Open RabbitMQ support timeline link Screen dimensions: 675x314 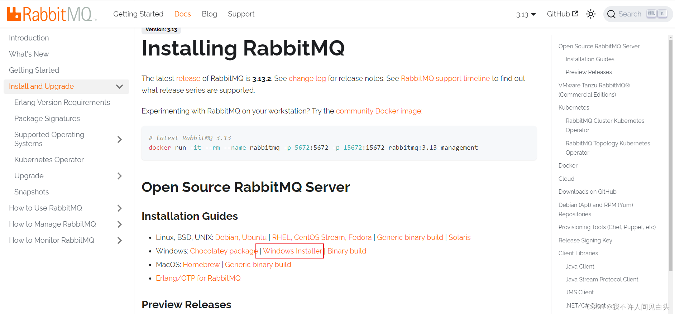[x=445, y=78]
